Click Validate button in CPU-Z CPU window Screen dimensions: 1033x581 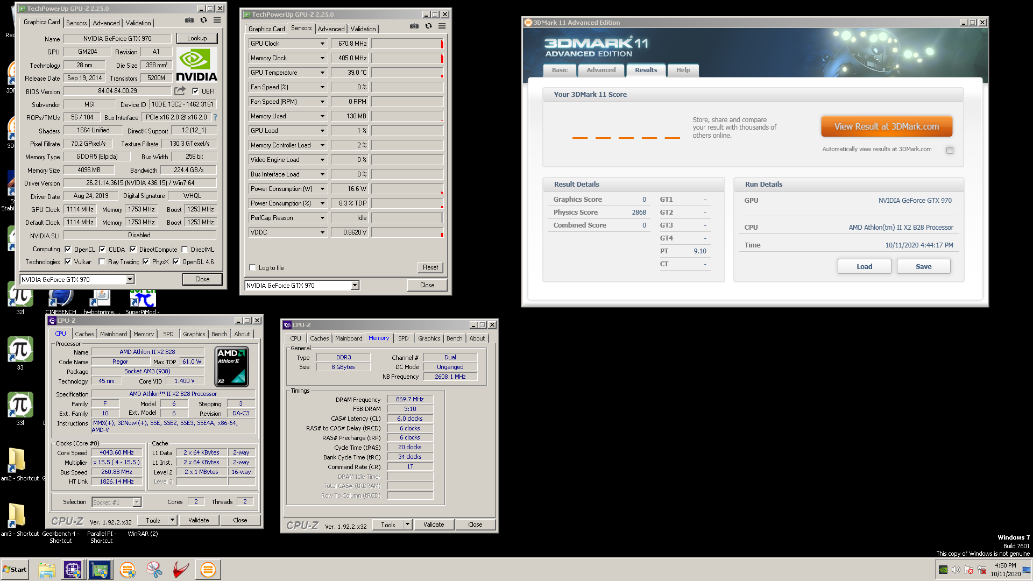pyautogui.click(x=199, y=520)
